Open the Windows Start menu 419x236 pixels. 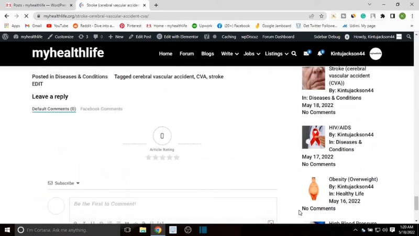pyautogui.click(x=7, y=230)
